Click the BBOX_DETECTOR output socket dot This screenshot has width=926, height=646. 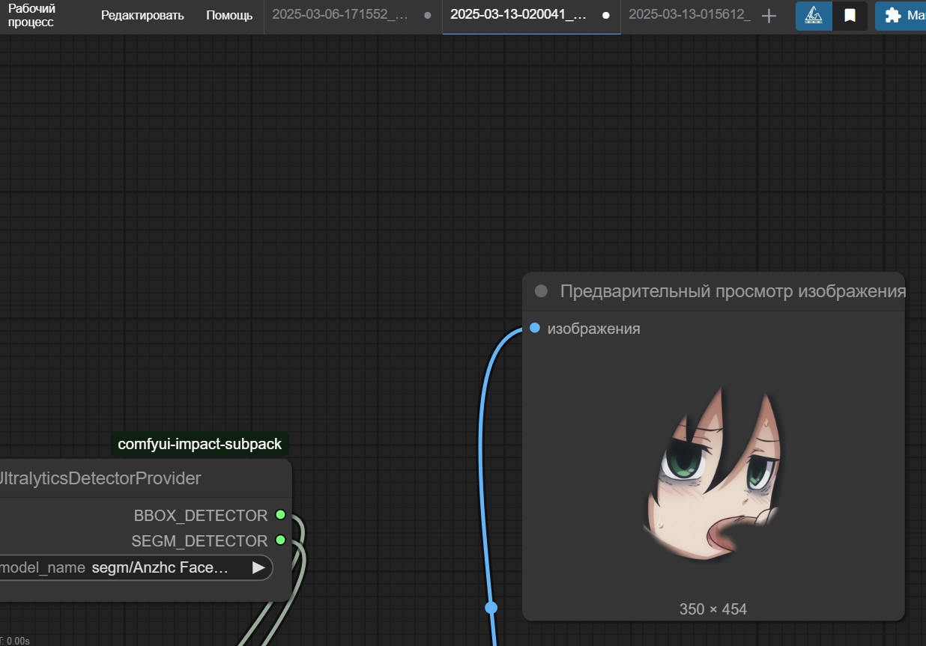pos(280,514)
